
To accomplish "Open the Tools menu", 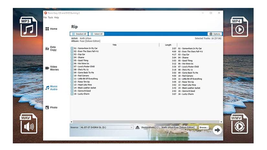I will pyautogui.click(x=50, y=17).
